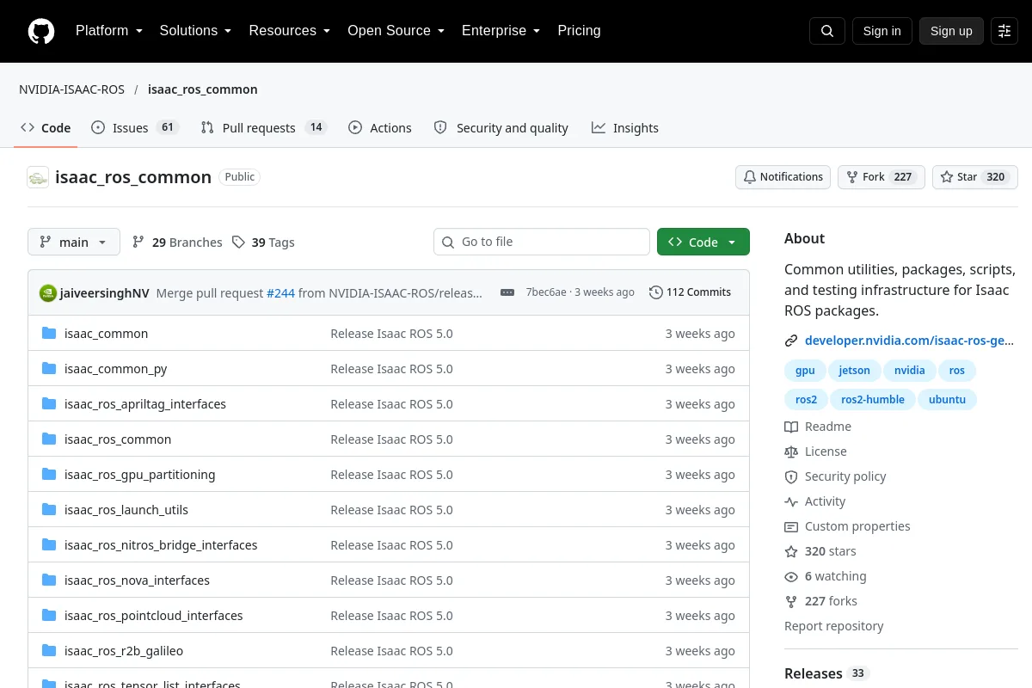The image size is (1032, 688).
Task: Click folder icon beside isaac_ros_pointcloud_interfaces
Action: [x=49, y=616]
